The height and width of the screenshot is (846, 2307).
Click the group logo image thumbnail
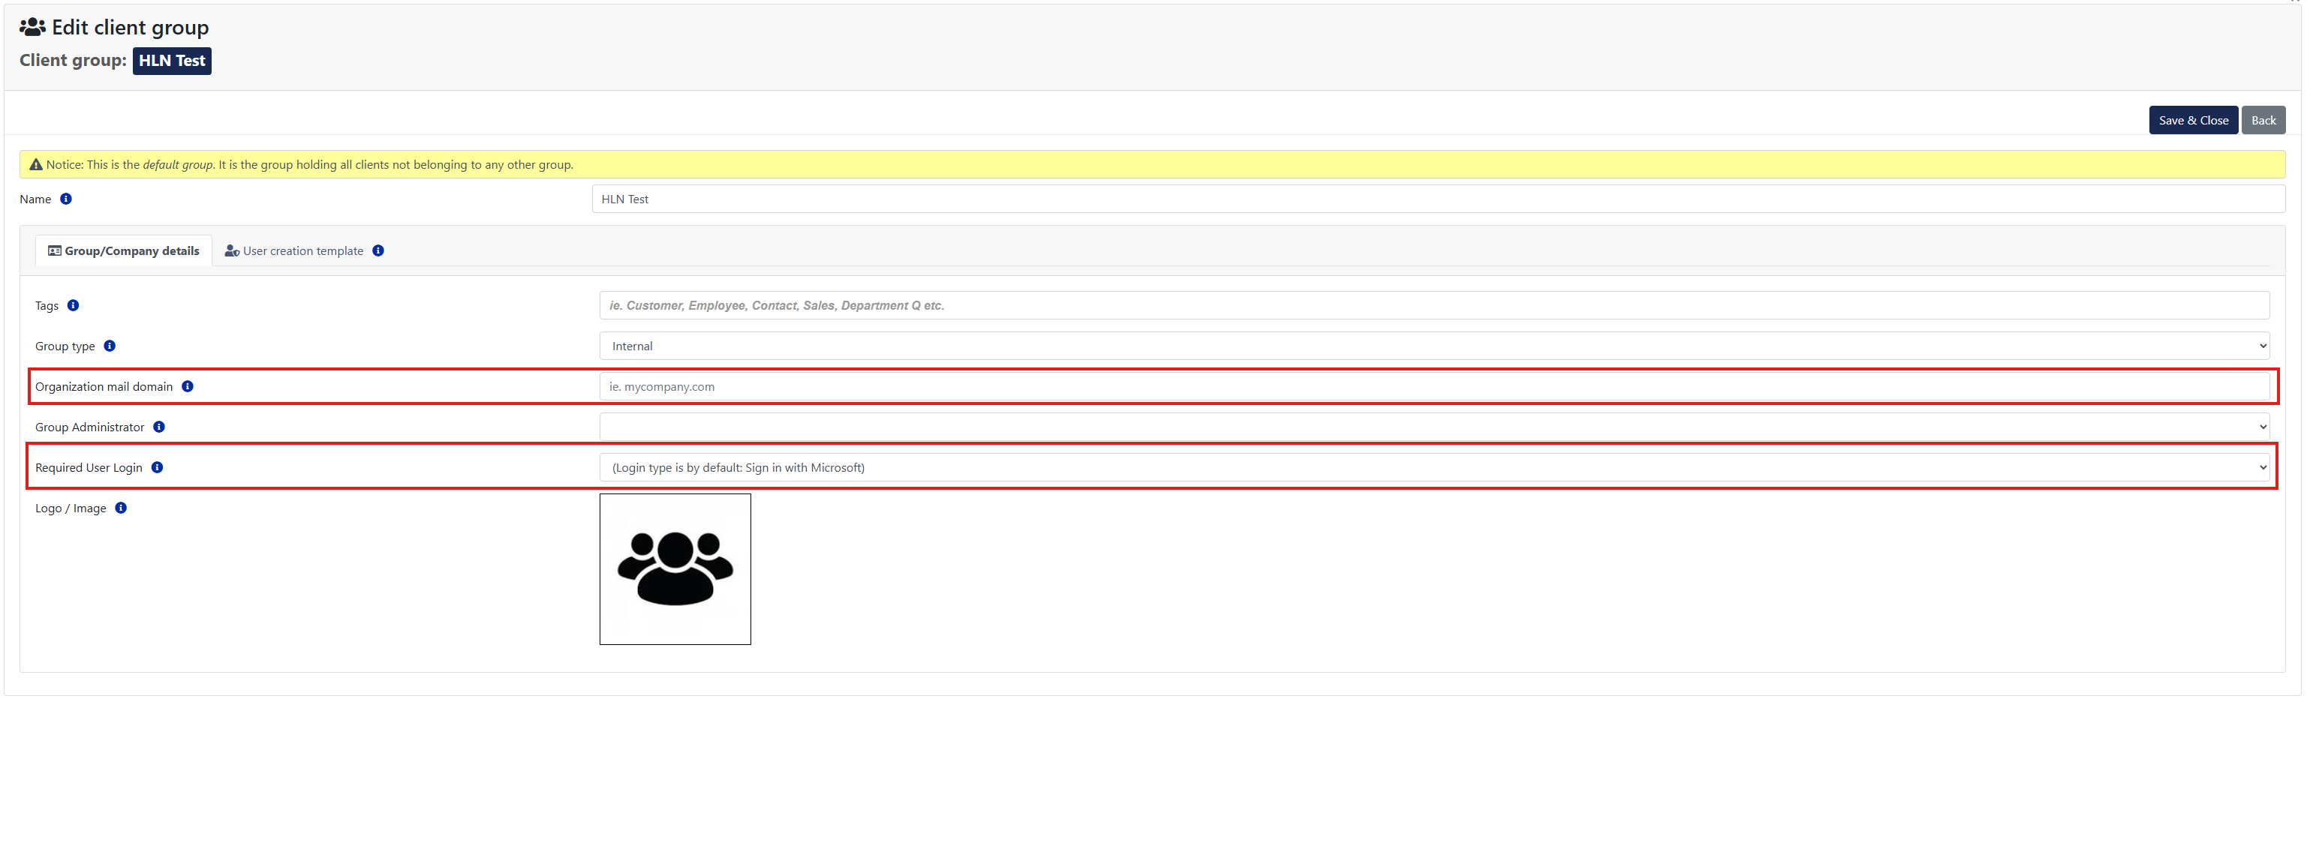tap(675, 568)
